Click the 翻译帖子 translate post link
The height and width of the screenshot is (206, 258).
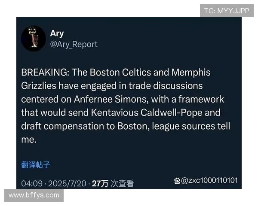pyautogui.click(x=36, y=165)
